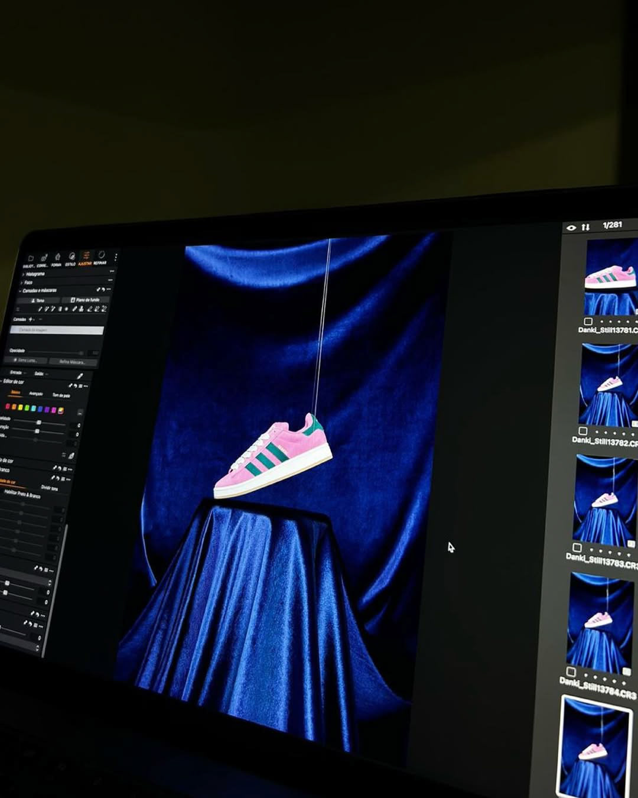
Task: Click the Tema mask button
Action: pos(38,300)
